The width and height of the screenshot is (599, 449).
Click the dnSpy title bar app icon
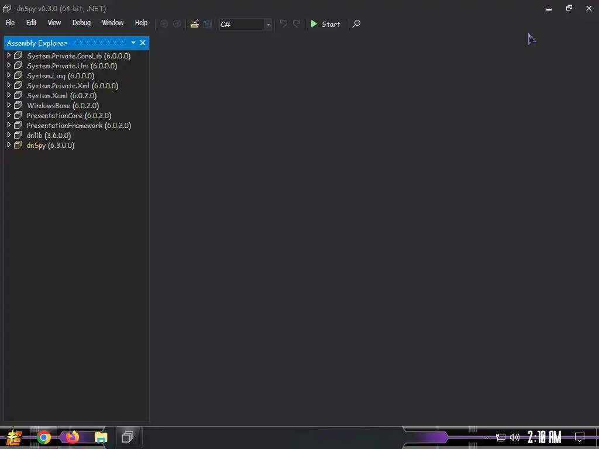point(6,8)
